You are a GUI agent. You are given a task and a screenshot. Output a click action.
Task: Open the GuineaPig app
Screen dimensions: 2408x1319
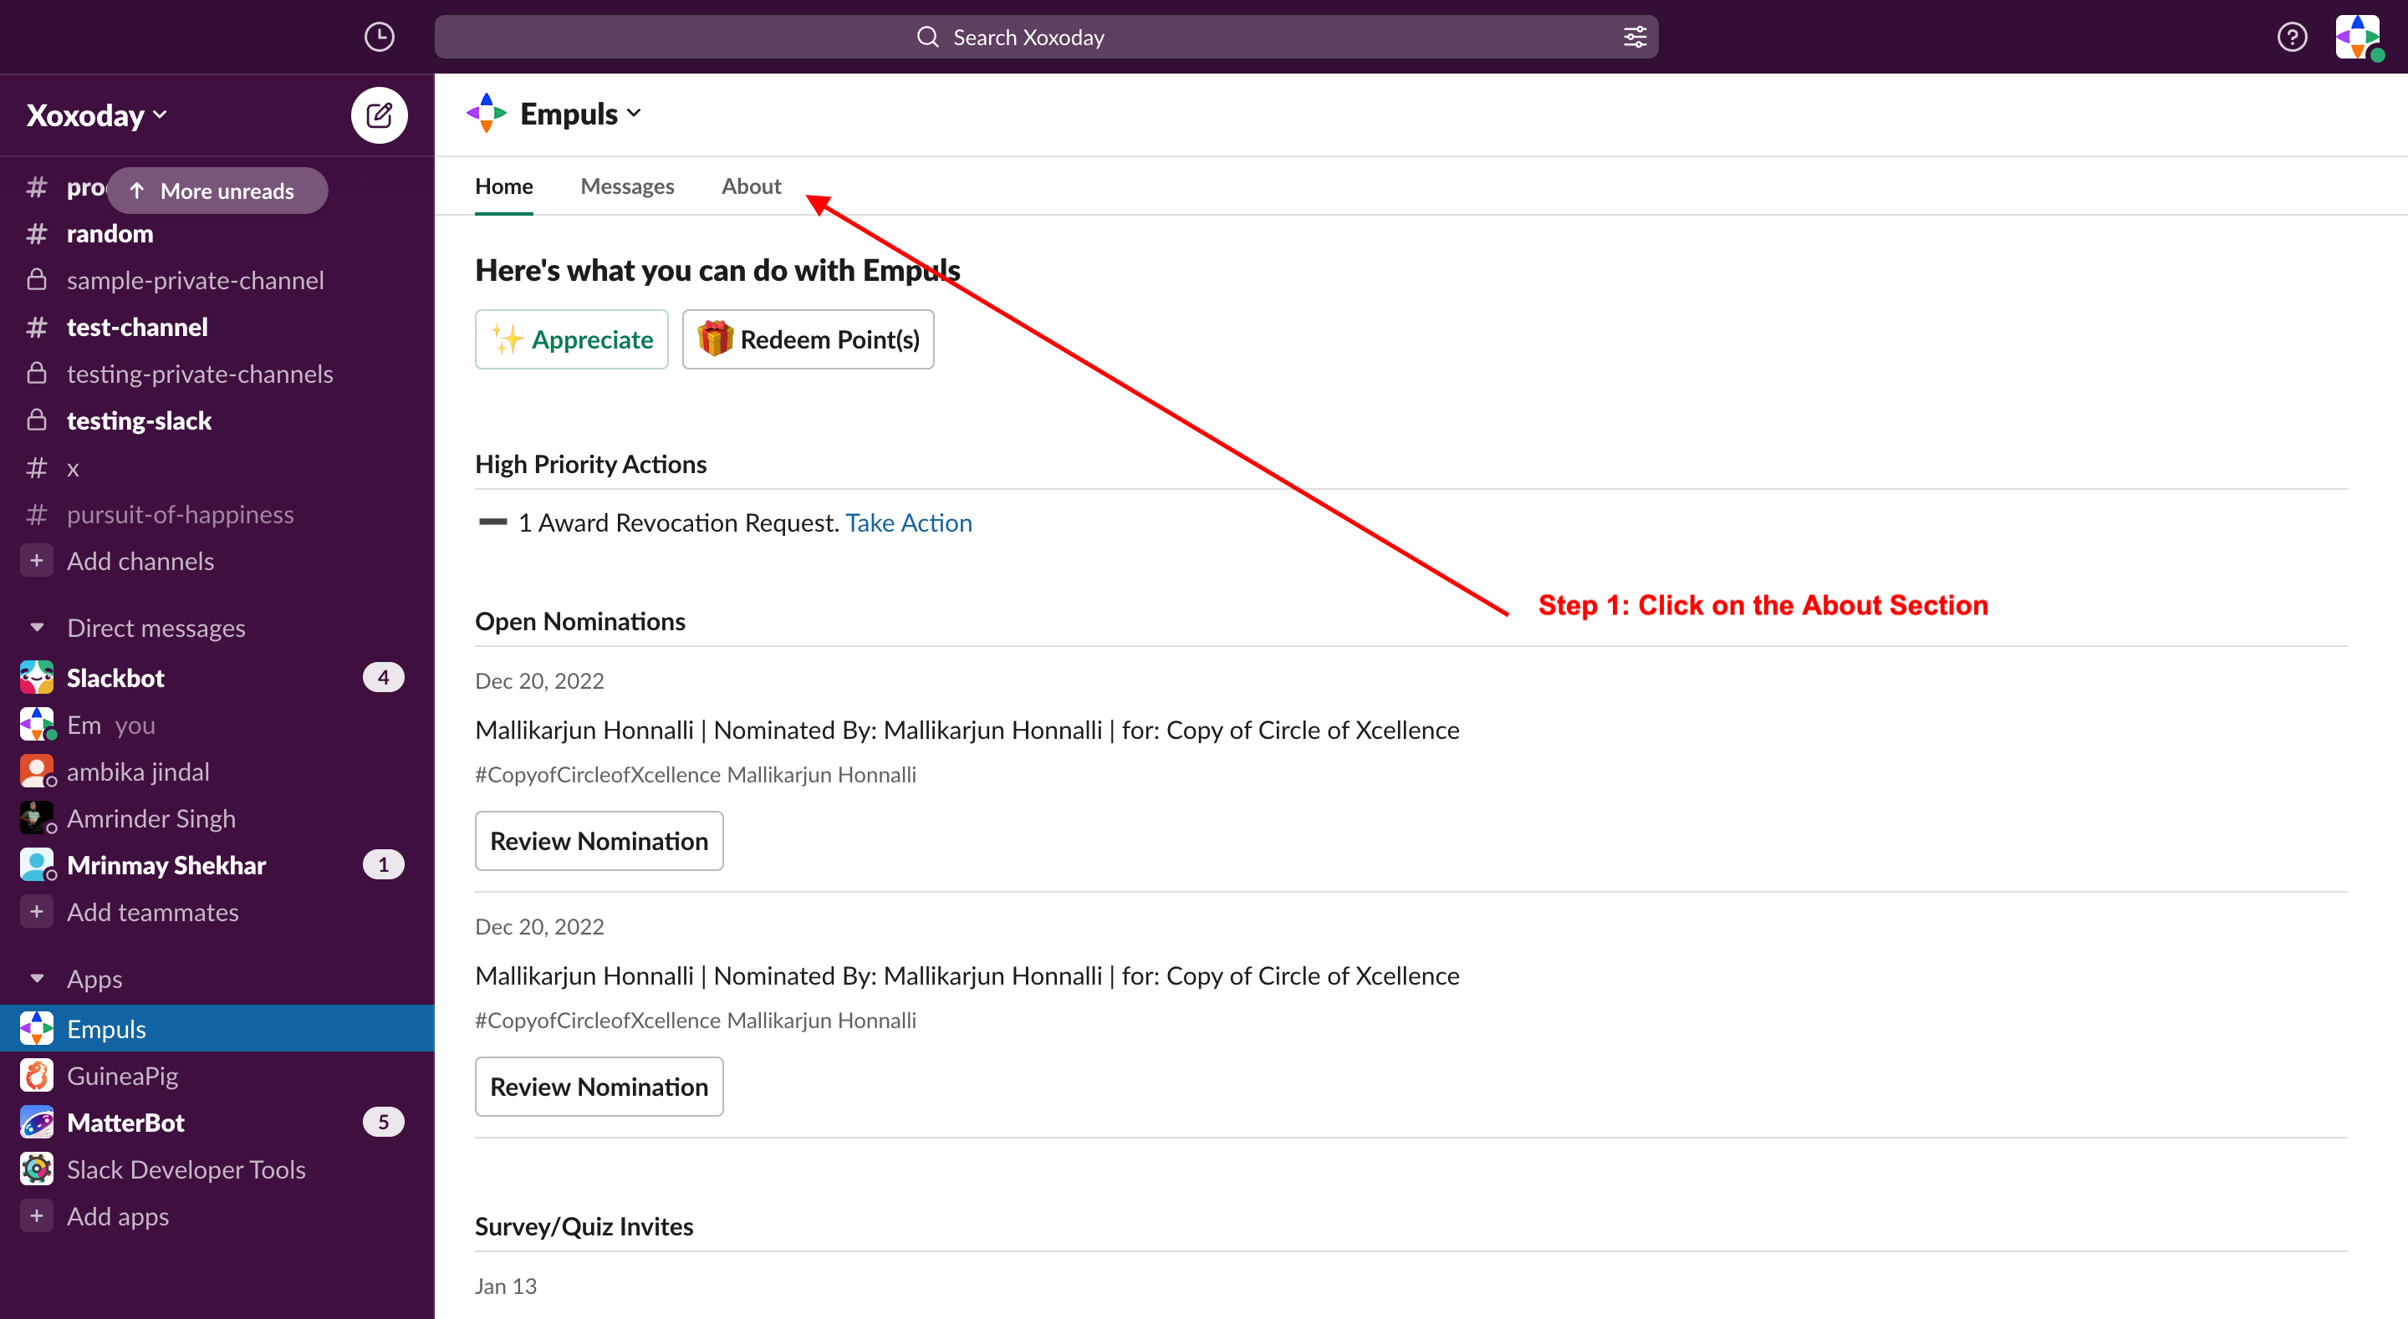pos(217,1076)
